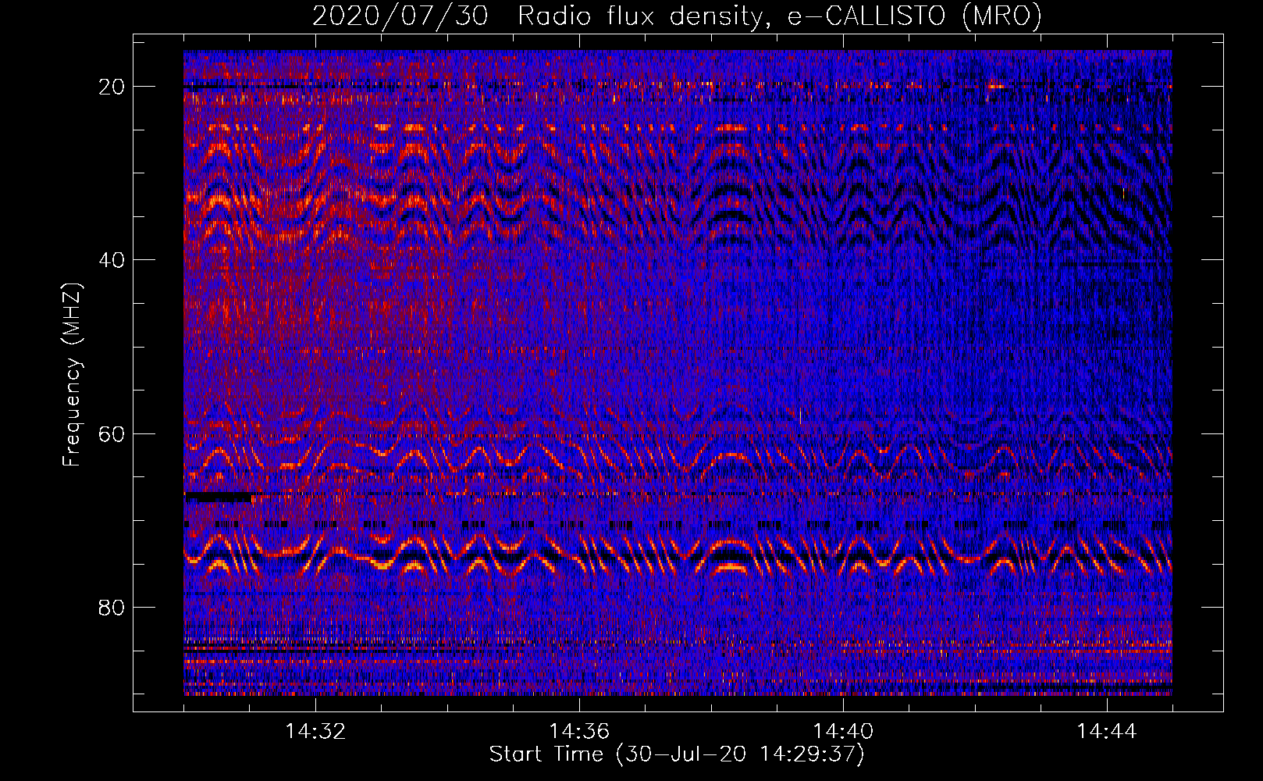The width and height of the screenshot is (1263, 781).
Task: Click the 40 frequency tick label
Action: point(112,260)
